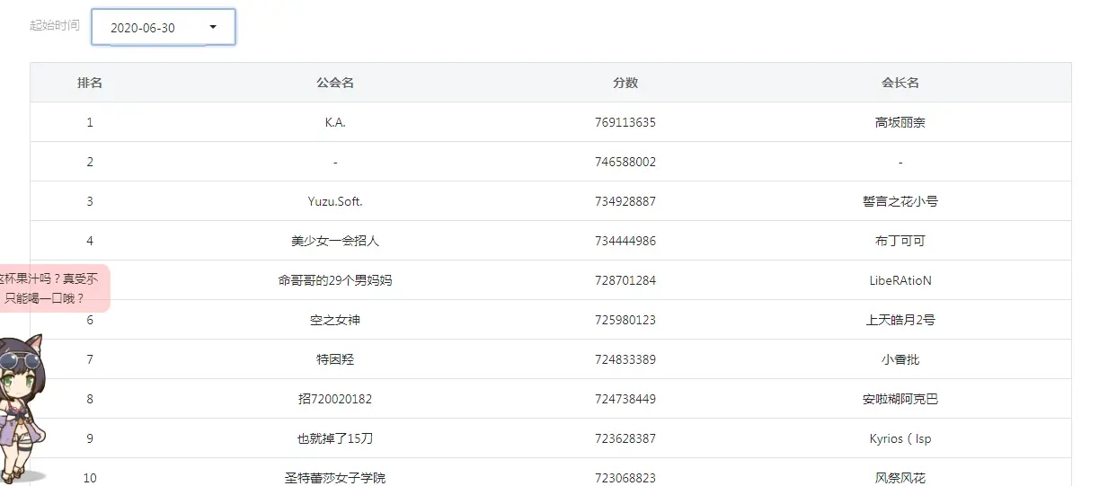The height and width of the screenshot is (486, 1108).
Task: Select score 724738449
Action: point(625,399)
